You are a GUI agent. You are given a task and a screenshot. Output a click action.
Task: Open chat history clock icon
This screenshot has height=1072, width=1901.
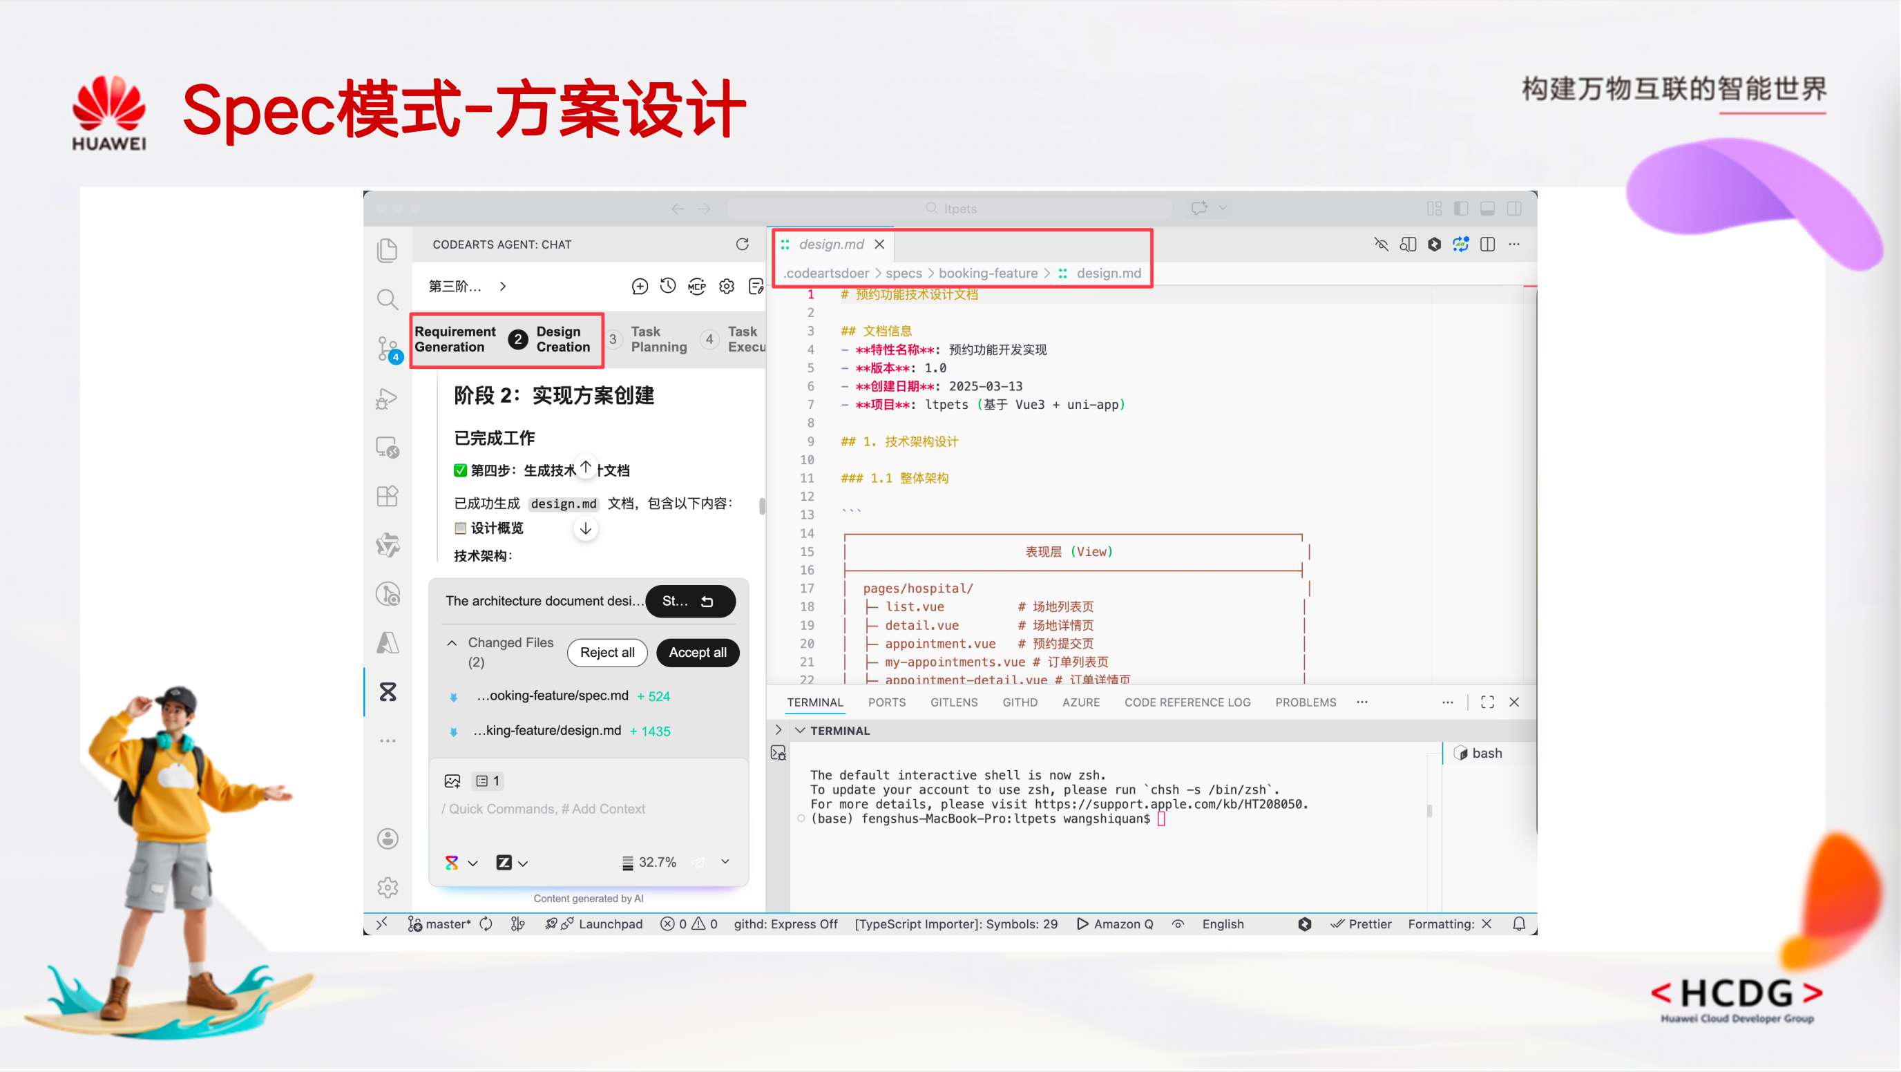tap(668, 286)
